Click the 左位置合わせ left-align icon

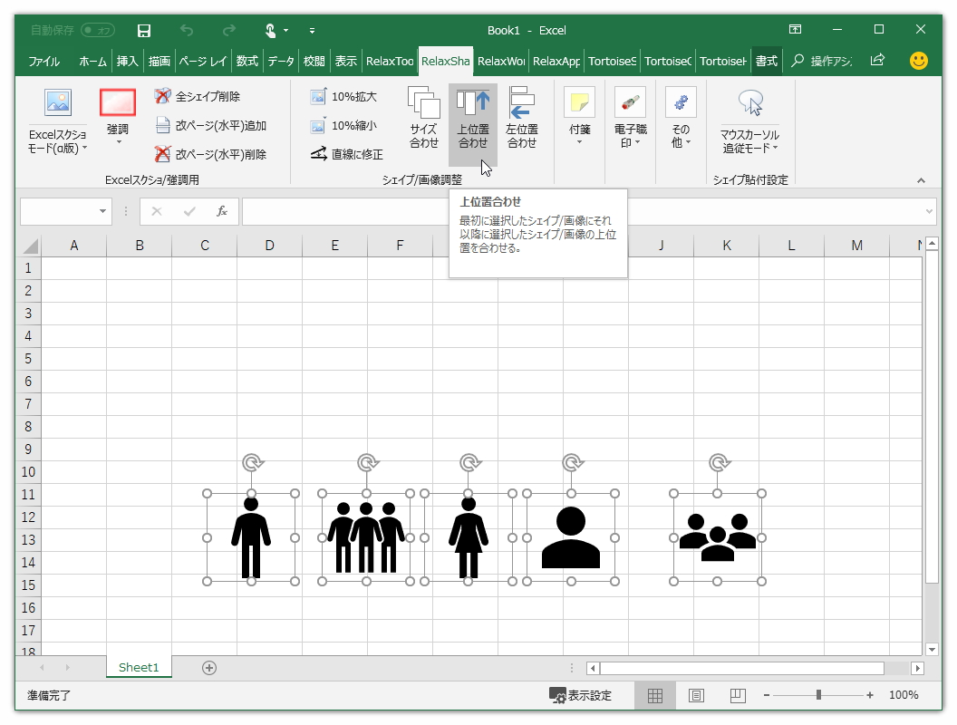click(522, 116)
